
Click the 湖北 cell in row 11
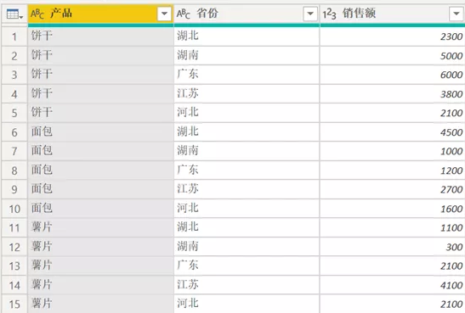click(x=247, y=228)
